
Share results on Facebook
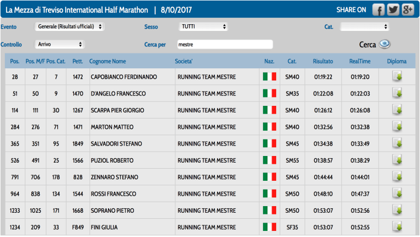[378, 10]
